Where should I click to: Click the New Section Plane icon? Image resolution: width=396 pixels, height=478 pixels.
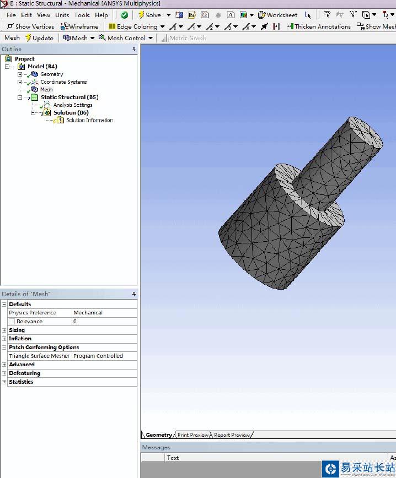(179, 15)
